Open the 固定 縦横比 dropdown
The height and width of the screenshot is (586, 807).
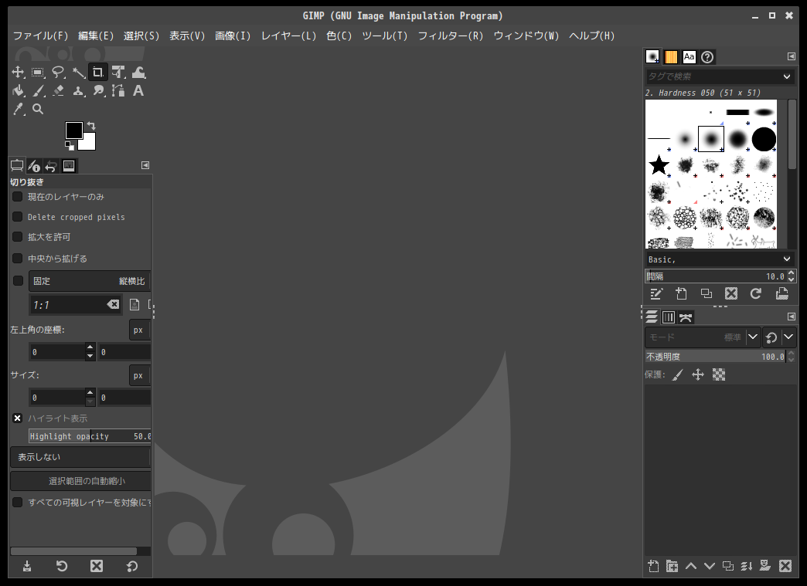click(90, 281)
